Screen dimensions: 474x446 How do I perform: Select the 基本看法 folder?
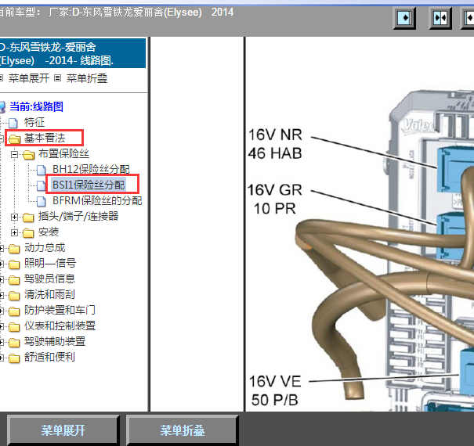(x=45, y=138)
